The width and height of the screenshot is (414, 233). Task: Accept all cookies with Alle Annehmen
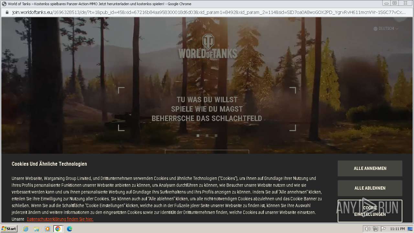point(370,168)
